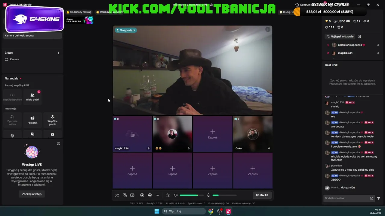Select the Kamera pełnoekranowa scene
This screenshot has width=385, height=216.
tap(32, 35)
